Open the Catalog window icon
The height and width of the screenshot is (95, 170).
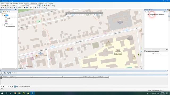coord(44,5)
